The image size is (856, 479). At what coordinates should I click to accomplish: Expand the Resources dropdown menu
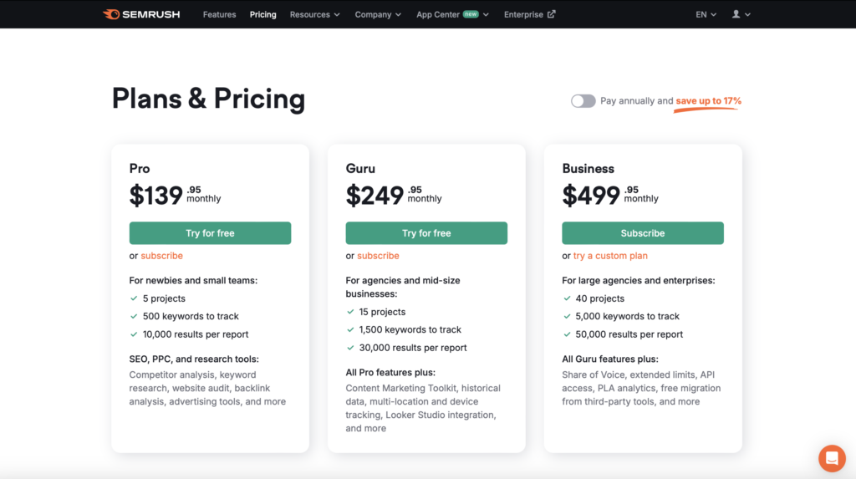point(314,14)
